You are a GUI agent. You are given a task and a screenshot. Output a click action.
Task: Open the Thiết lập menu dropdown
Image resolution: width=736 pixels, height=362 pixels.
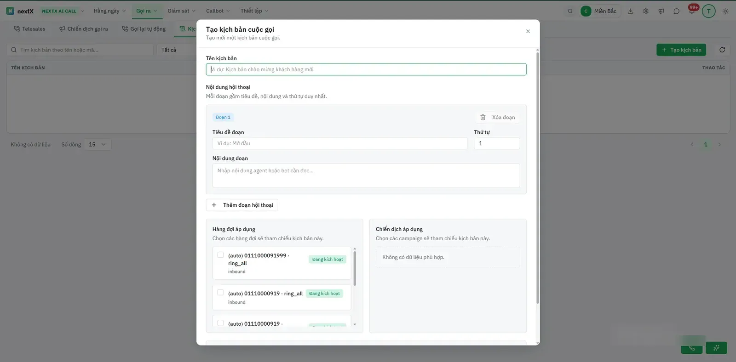(x=254, y=11)
